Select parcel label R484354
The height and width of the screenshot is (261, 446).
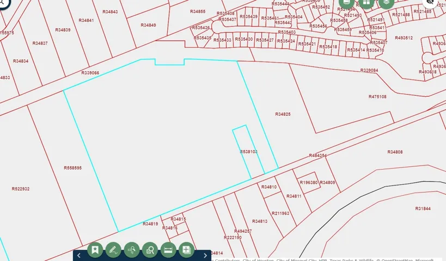pos(317,156)
